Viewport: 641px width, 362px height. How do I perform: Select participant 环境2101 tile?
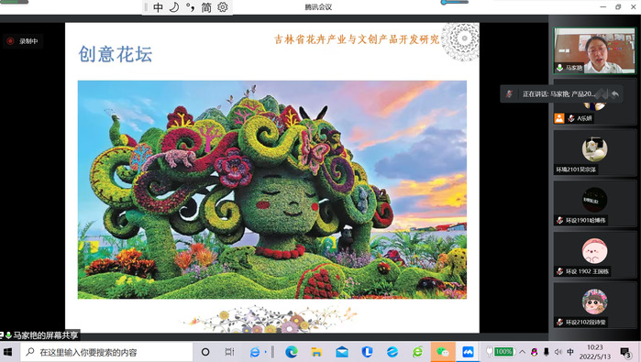594,153
